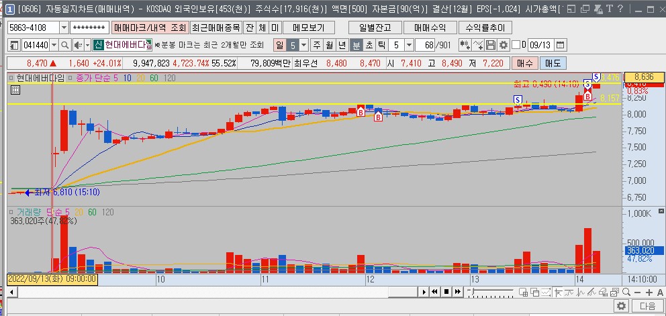Open the calendar date picker icon
This screenshot has width=666, height=316.
[560, 45]
